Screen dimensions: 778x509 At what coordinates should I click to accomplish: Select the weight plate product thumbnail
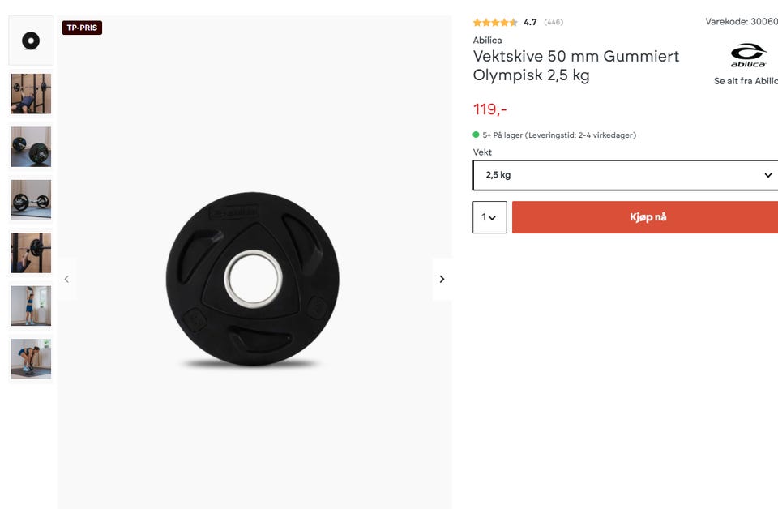pyautogui.click(x=31, y=41)
